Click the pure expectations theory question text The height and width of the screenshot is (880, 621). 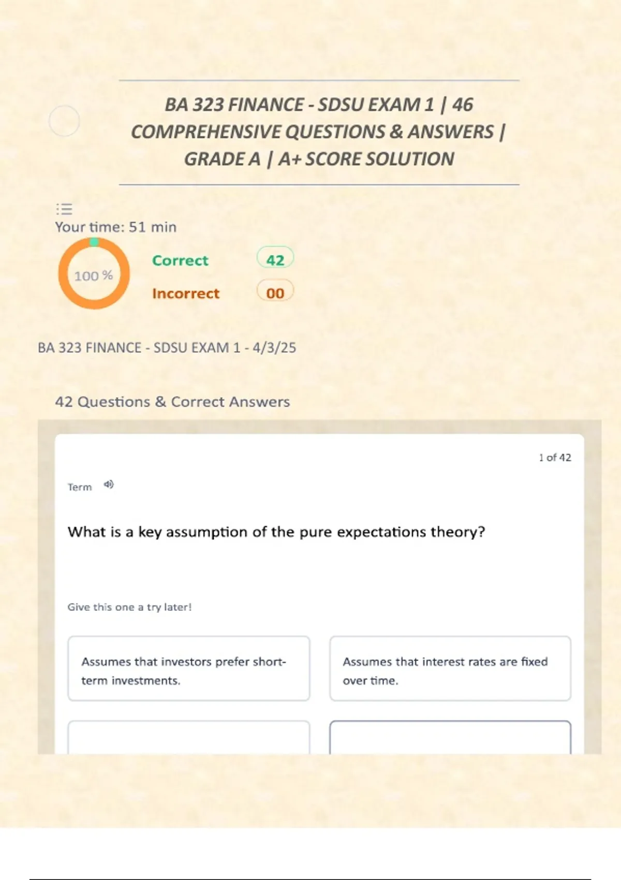point(276,532)
